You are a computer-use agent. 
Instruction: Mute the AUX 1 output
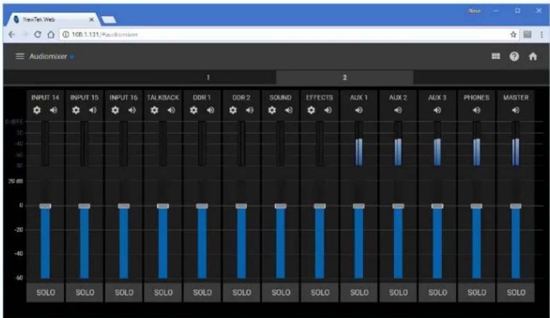tap(359, 110)
